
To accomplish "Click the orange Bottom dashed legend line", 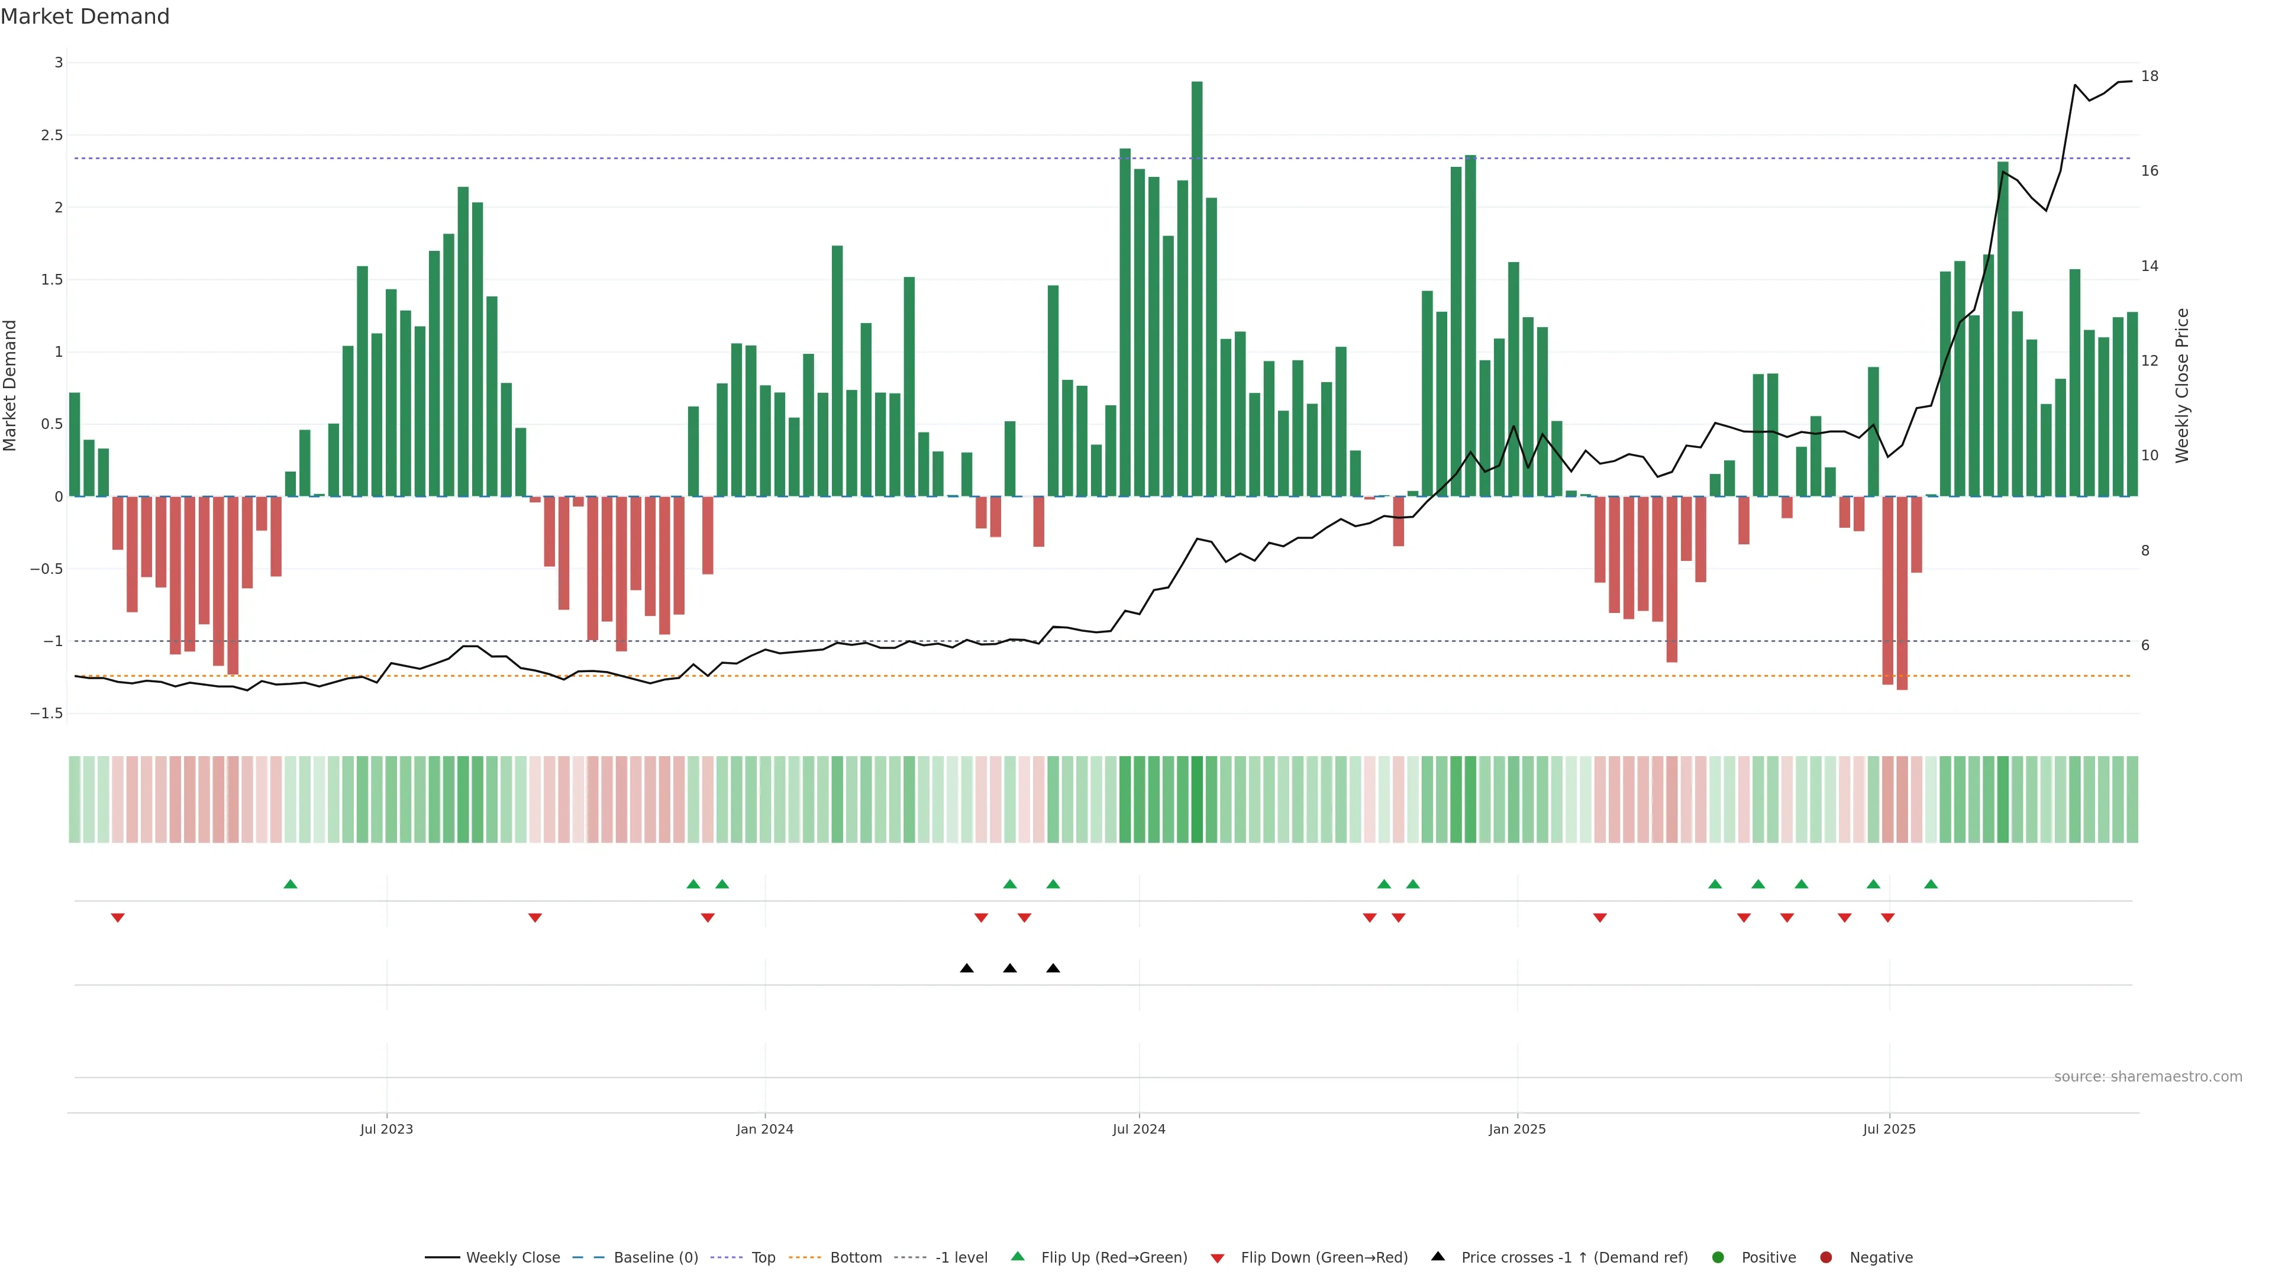I will tap(805, 1257).
